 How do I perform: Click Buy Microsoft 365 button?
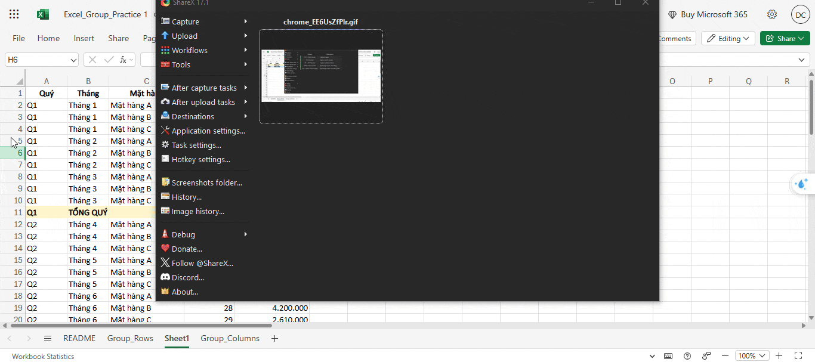pyautogui.click(x=708, y=14)
